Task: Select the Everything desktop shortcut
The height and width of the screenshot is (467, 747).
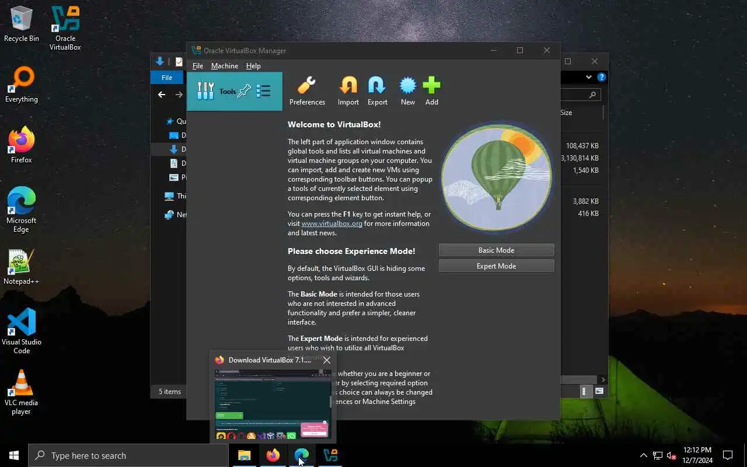Action: [x=22, y=85]
